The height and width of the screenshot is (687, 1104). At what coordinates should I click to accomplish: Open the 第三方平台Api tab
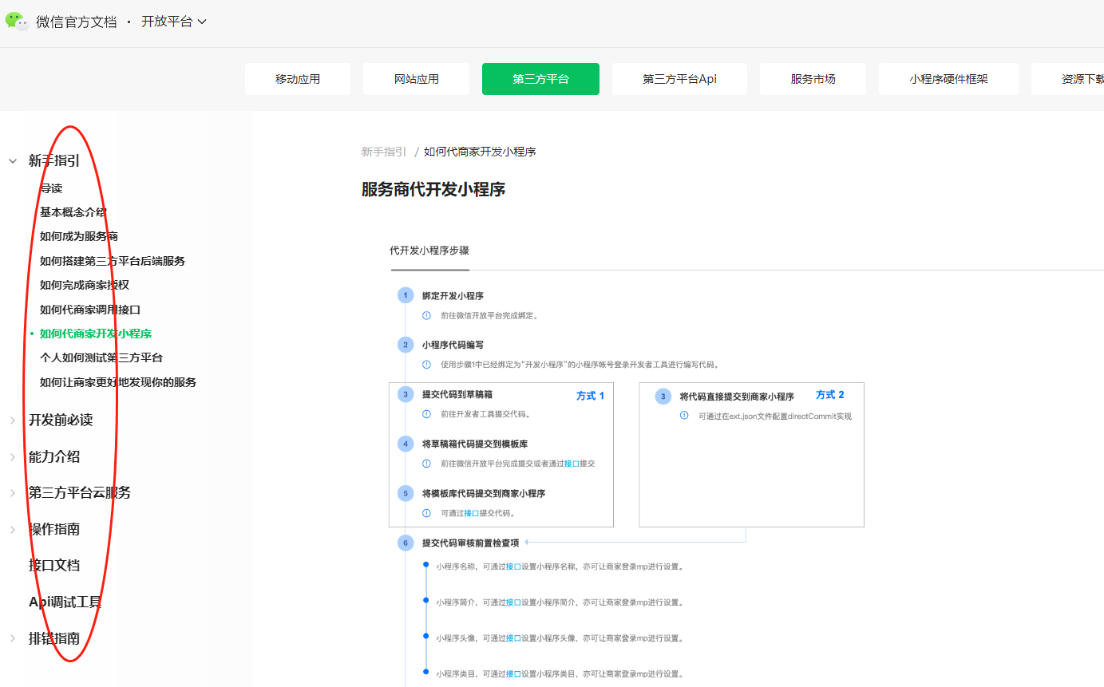point(679,79)
